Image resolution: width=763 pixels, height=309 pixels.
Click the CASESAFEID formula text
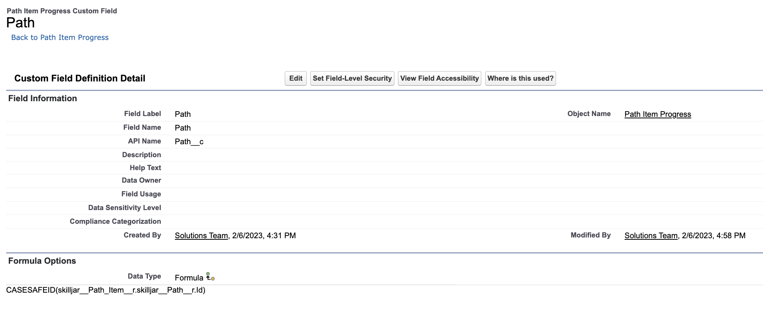click(106, 290)
